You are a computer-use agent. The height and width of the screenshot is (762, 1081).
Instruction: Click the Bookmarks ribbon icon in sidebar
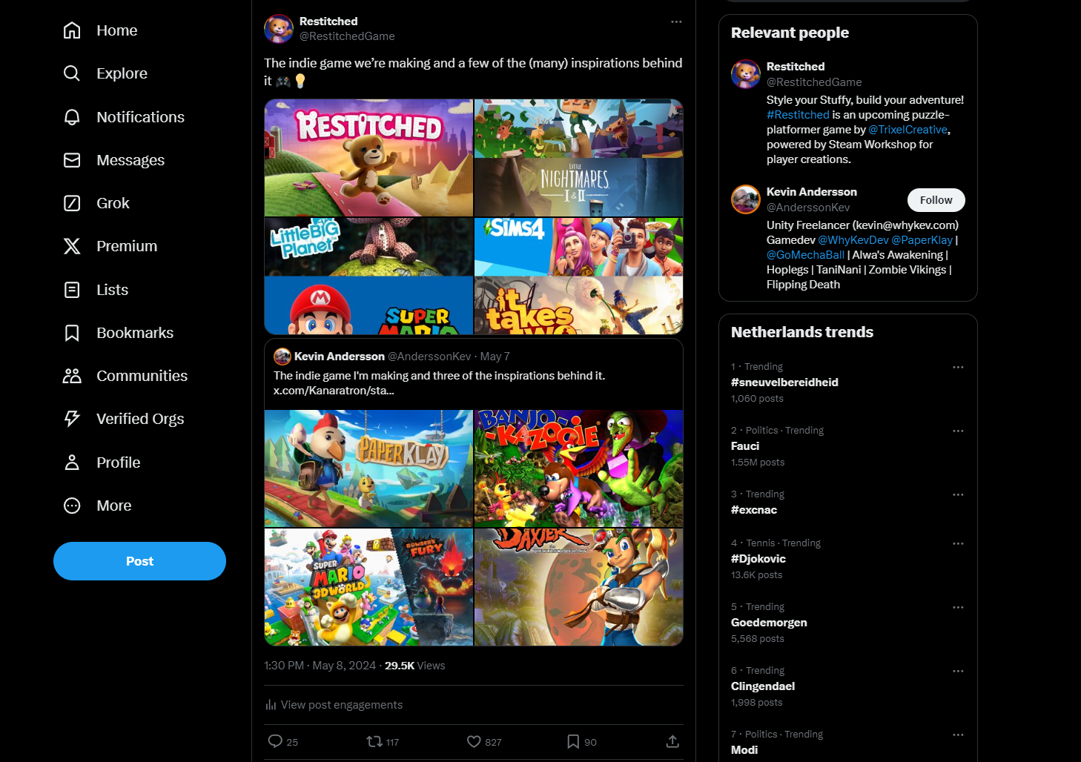[72, 333]
